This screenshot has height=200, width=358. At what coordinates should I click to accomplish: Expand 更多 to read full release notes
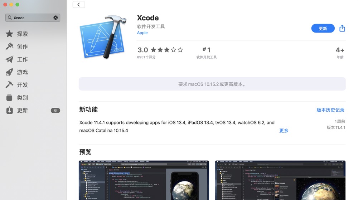[x=284, y=131]
